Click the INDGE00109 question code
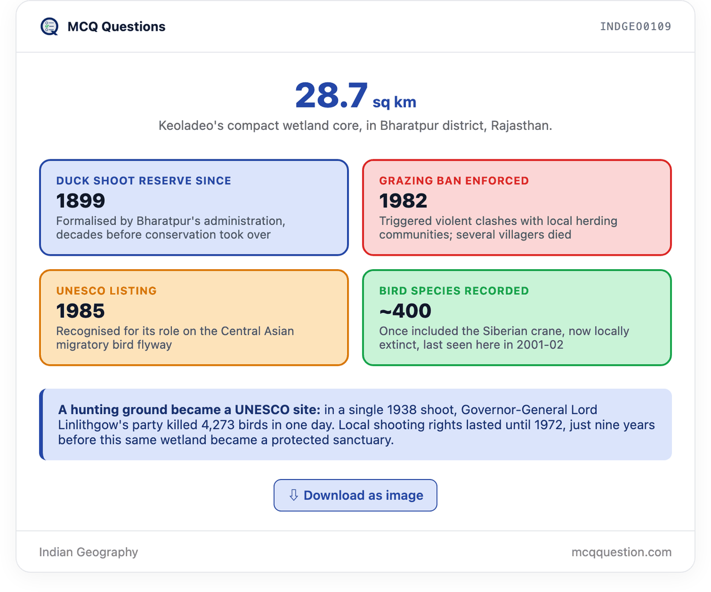711x592 pixels. 635,26
